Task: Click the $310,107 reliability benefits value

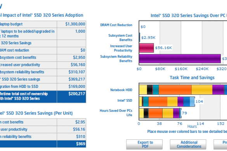Action: point(77,72)
